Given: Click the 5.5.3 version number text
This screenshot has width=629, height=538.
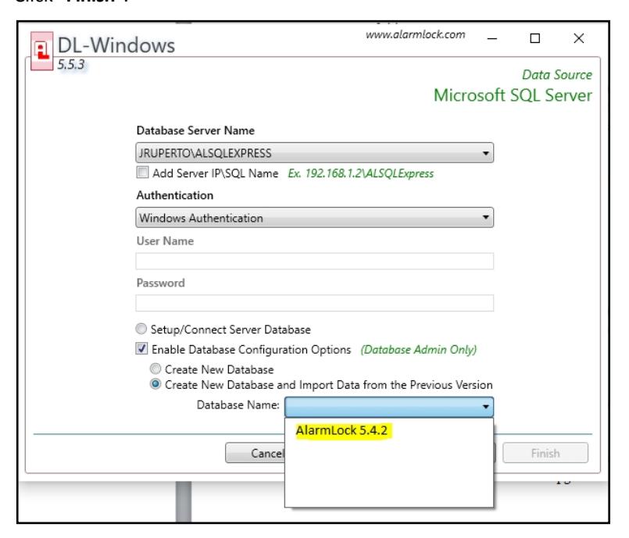Looking at the screenshot, I should coord(70,65).
